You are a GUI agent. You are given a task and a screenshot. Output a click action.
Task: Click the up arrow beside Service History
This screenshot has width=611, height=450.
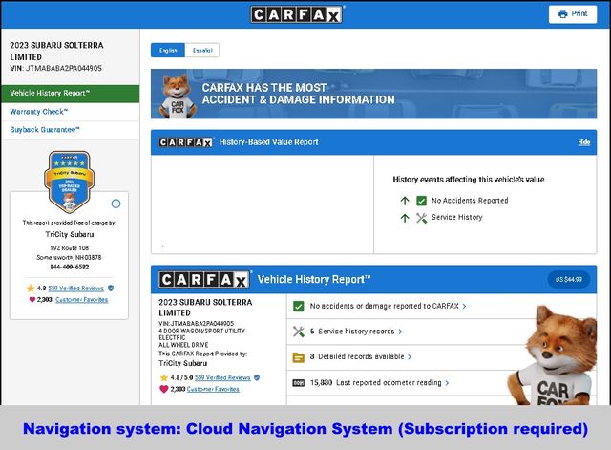405,218
